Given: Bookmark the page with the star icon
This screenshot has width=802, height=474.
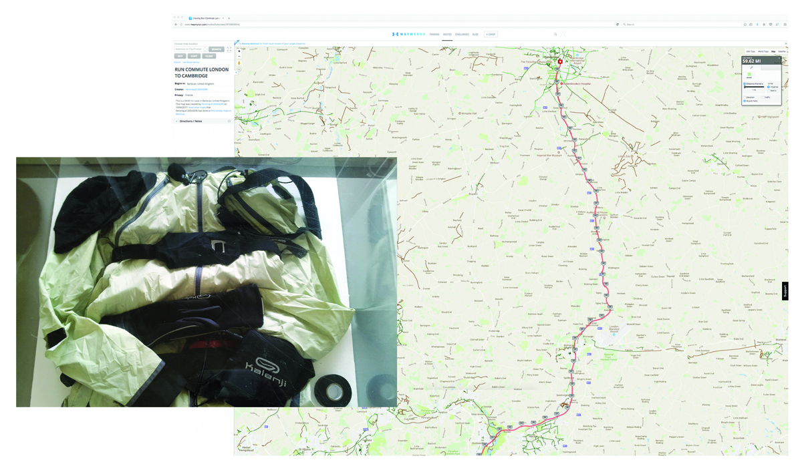Looking at the screenshot, I should tap(745, 25).
